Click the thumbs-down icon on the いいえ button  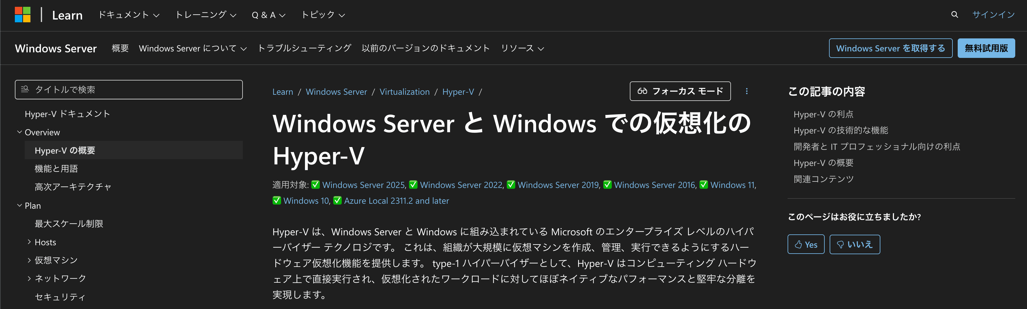click(840, 244)
